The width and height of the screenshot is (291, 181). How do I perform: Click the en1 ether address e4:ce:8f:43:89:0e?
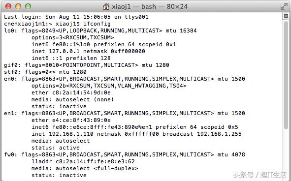[81, 120]
